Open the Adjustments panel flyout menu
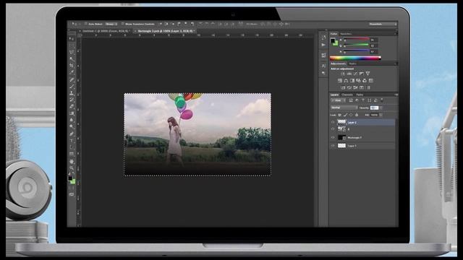This screenshot has height=260, width=463. [396, 64]
